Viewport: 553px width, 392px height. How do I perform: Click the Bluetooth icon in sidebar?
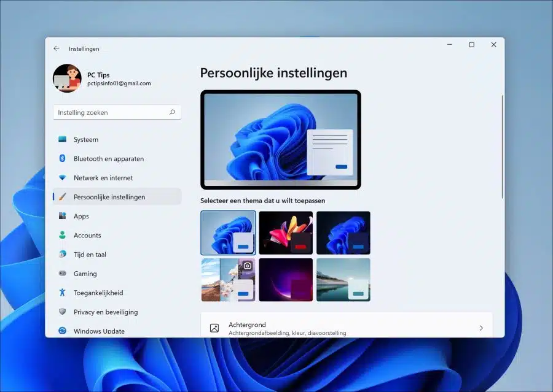click(63, 158)
